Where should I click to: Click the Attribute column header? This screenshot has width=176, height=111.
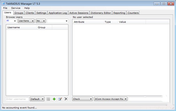(88, 22)
